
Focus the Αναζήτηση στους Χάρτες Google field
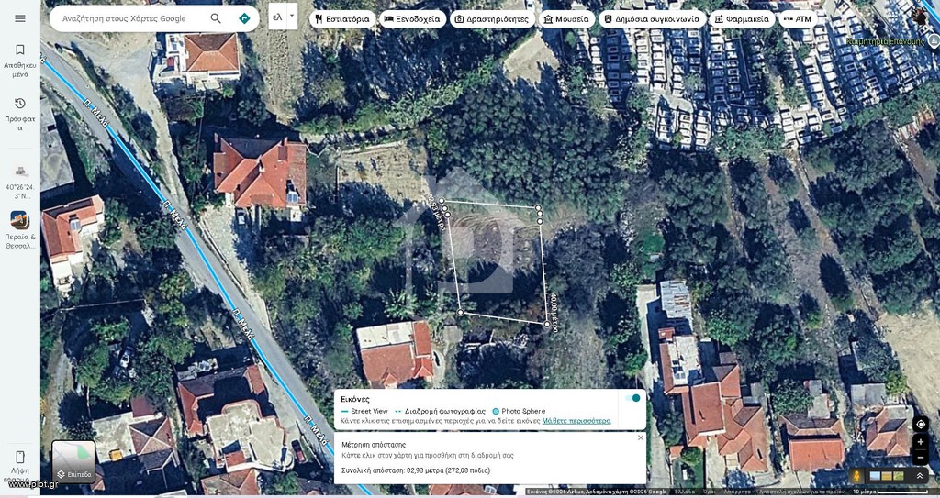[124, 18]
